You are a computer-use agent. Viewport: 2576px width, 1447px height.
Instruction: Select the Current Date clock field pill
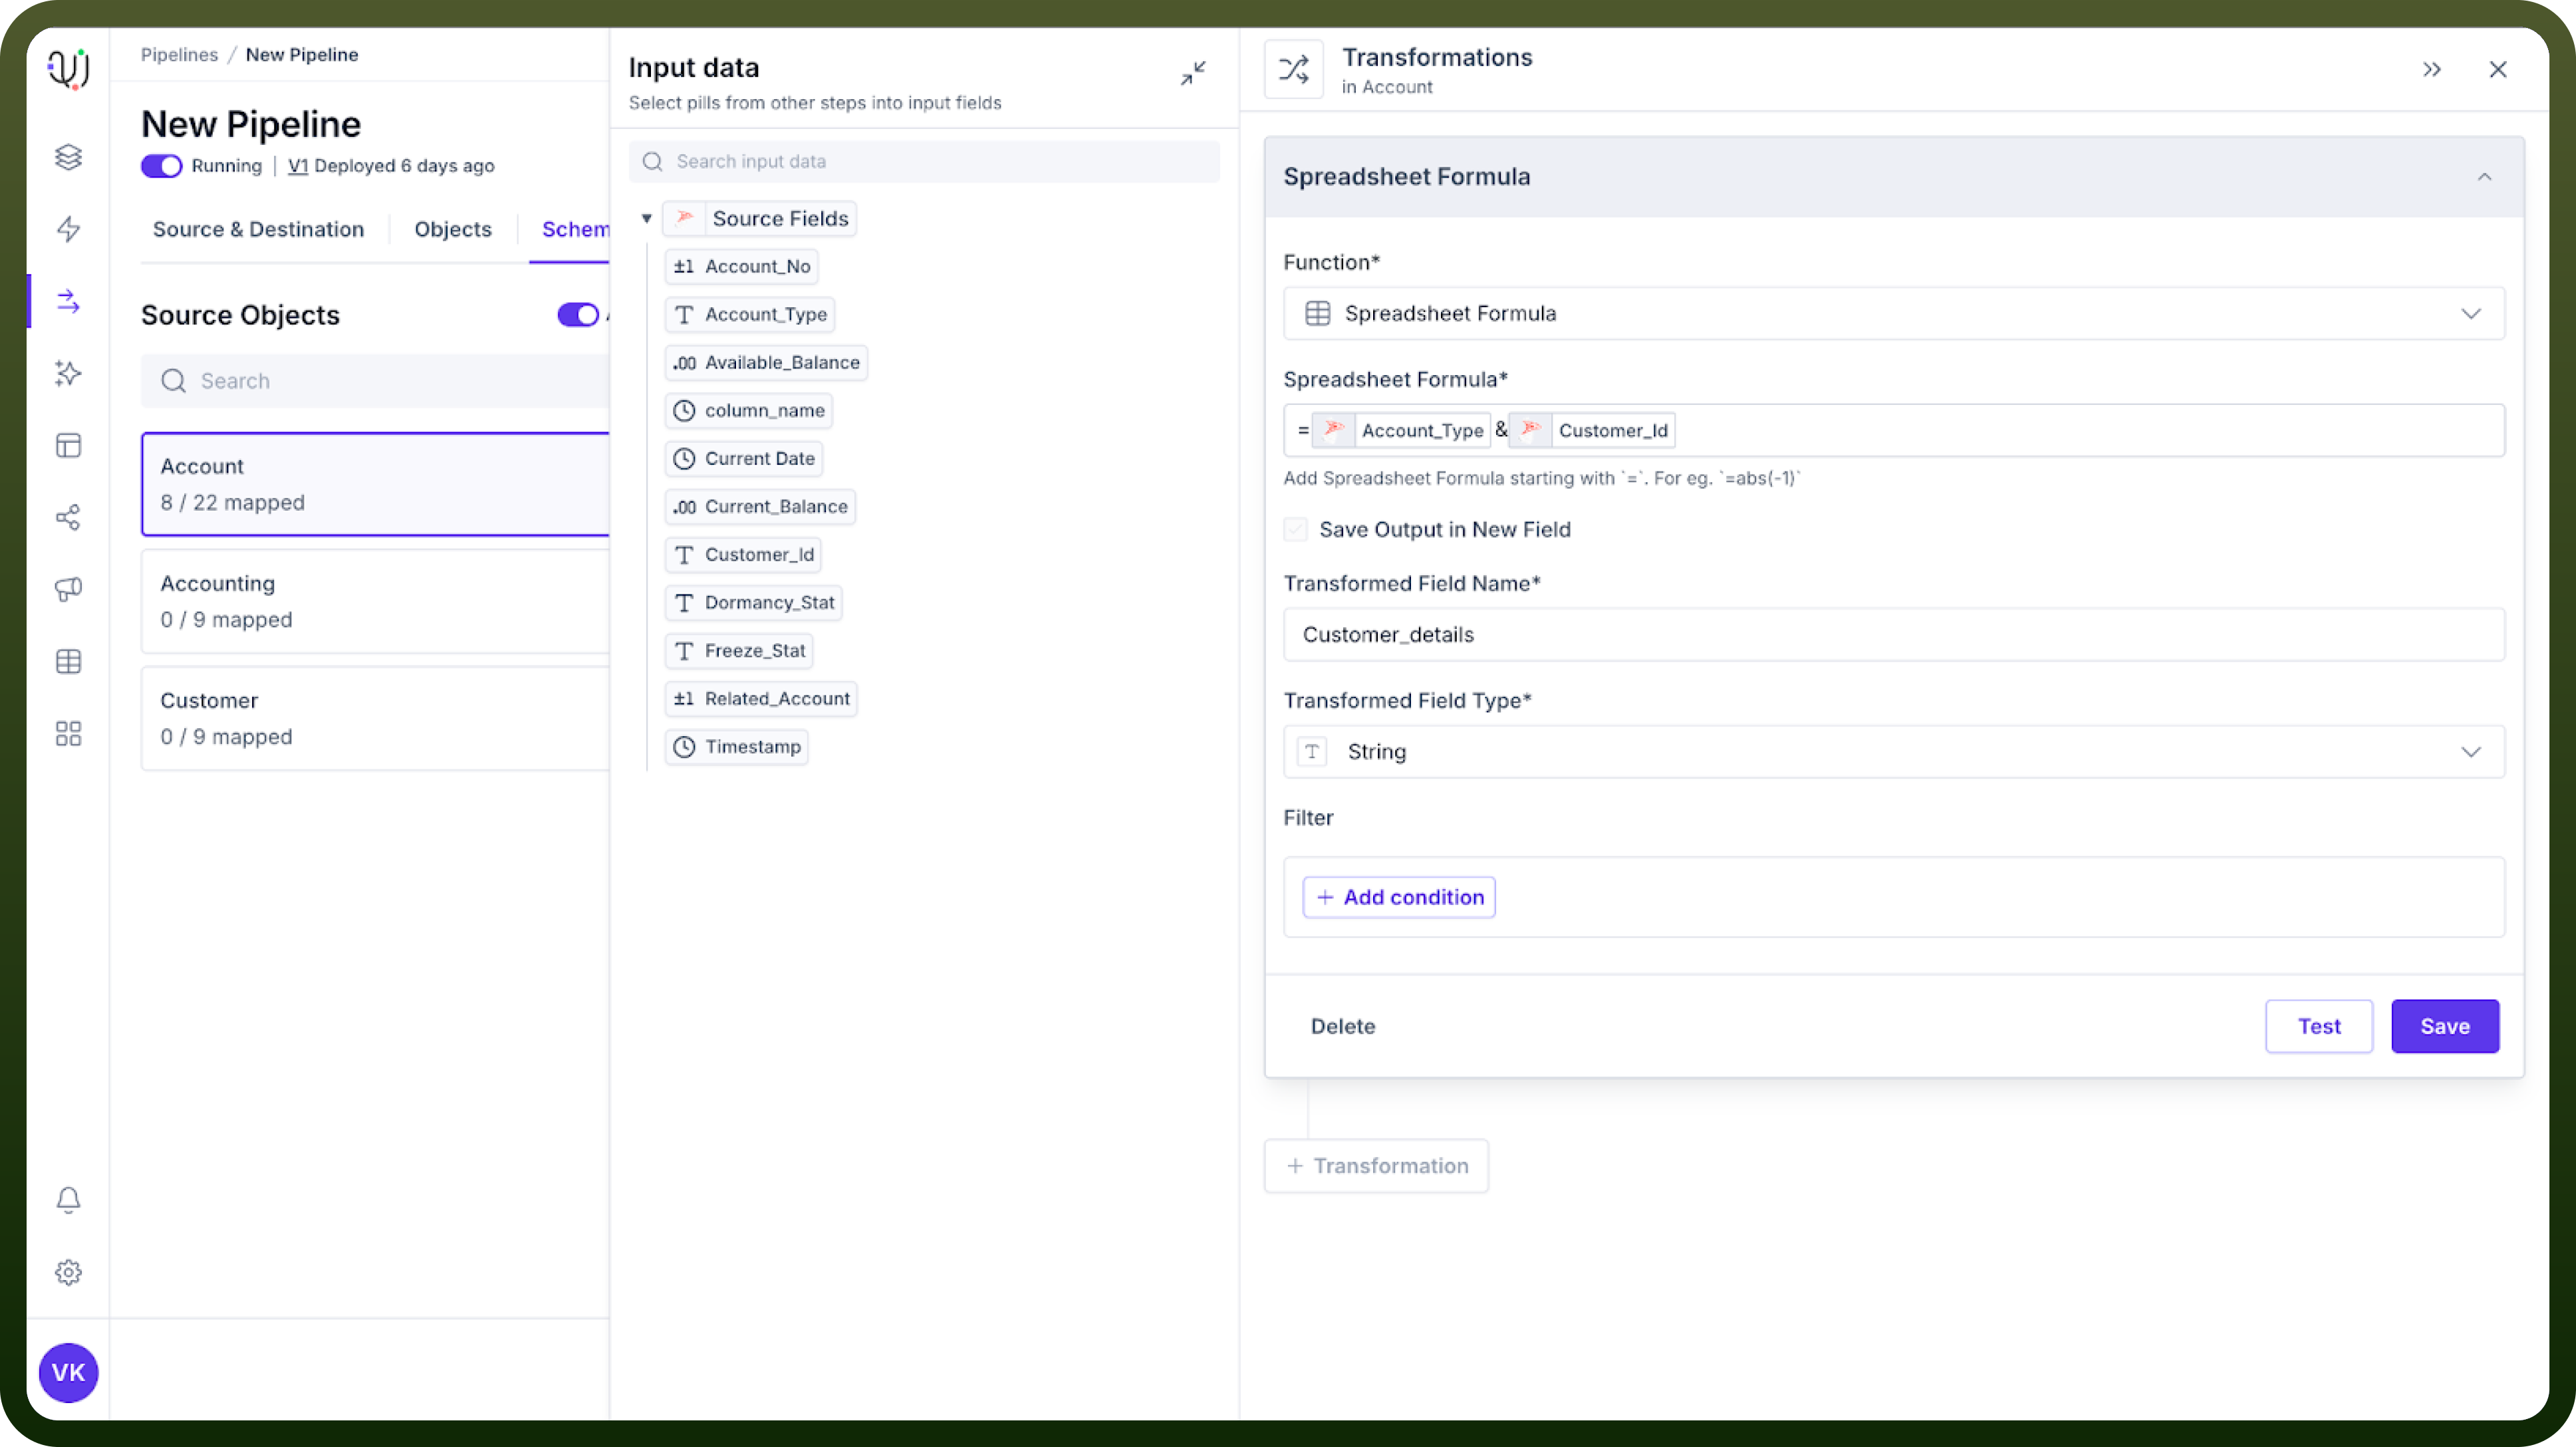click(x=744, y=458)
